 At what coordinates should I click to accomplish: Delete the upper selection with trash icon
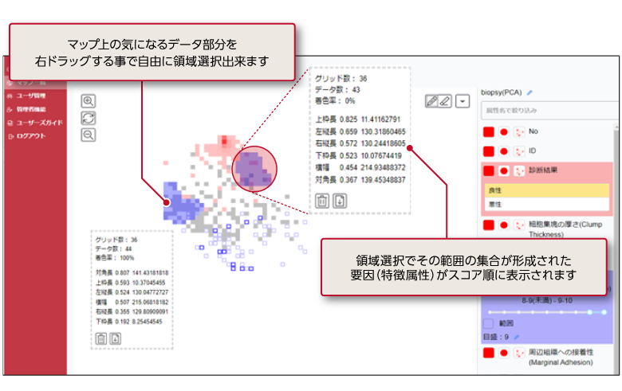[321, 201]
